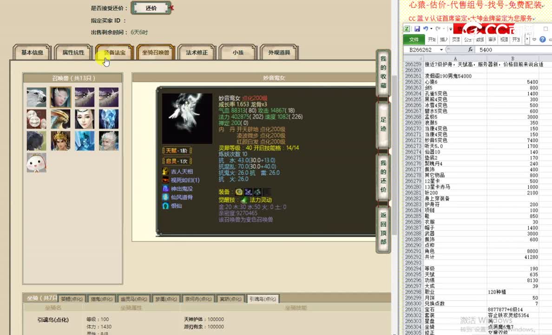
Task: Switch to the 幽灵马(点化) mount tab
Action: pos(134,299)
